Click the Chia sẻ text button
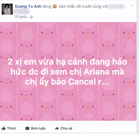The width and height of the screenshot is (139, 134). tap(66, 128)
